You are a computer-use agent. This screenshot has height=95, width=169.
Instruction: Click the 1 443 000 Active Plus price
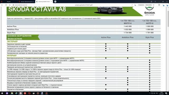[x=128, y=26]
